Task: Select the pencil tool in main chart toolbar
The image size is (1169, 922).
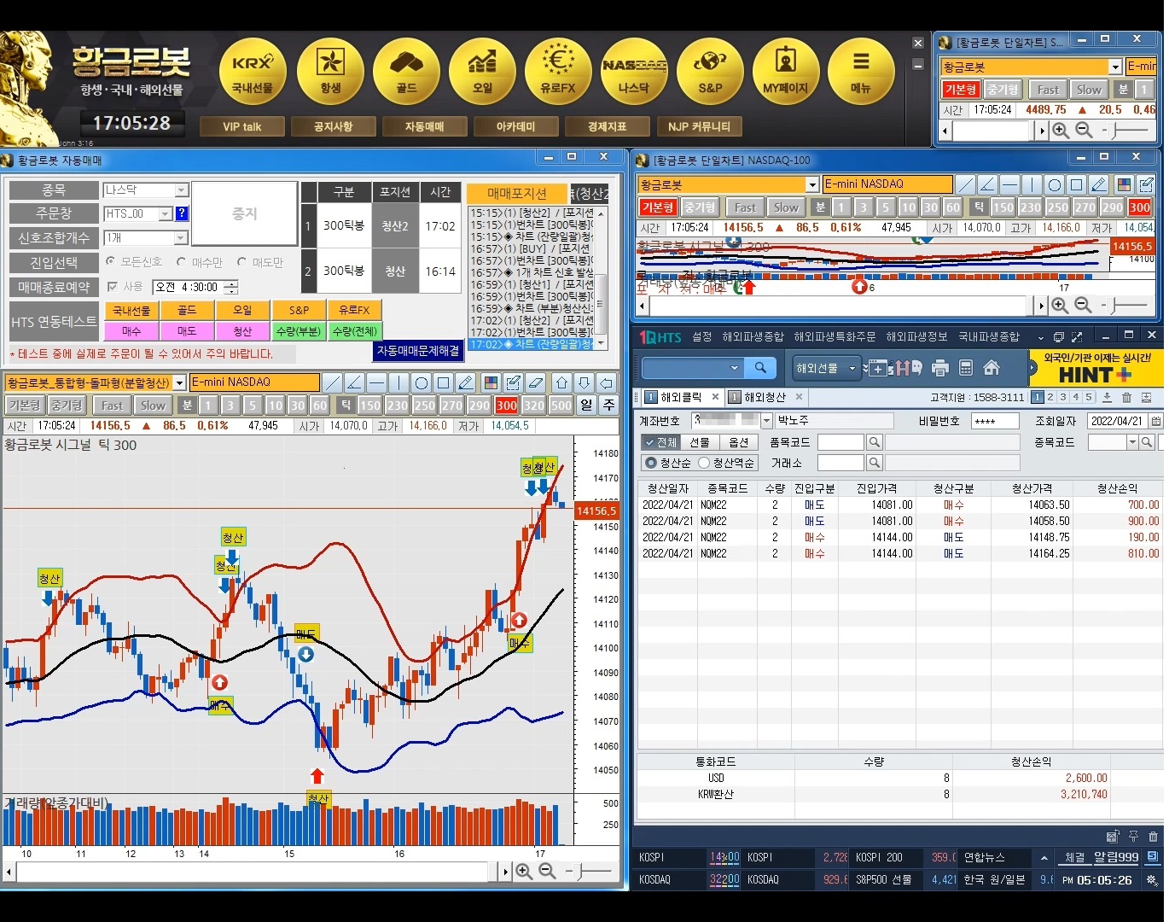Action: [x=466, y=382]
